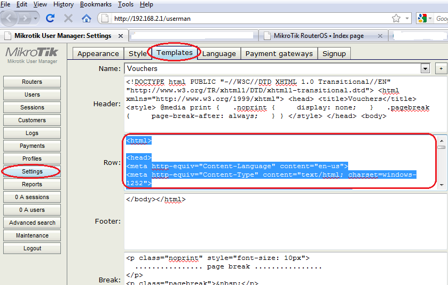
Task: Open the Routers sidebar page
Action: 32,82
